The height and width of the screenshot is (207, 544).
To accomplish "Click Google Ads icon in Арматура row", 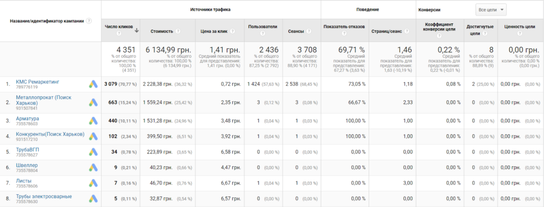I will (92, 121).
